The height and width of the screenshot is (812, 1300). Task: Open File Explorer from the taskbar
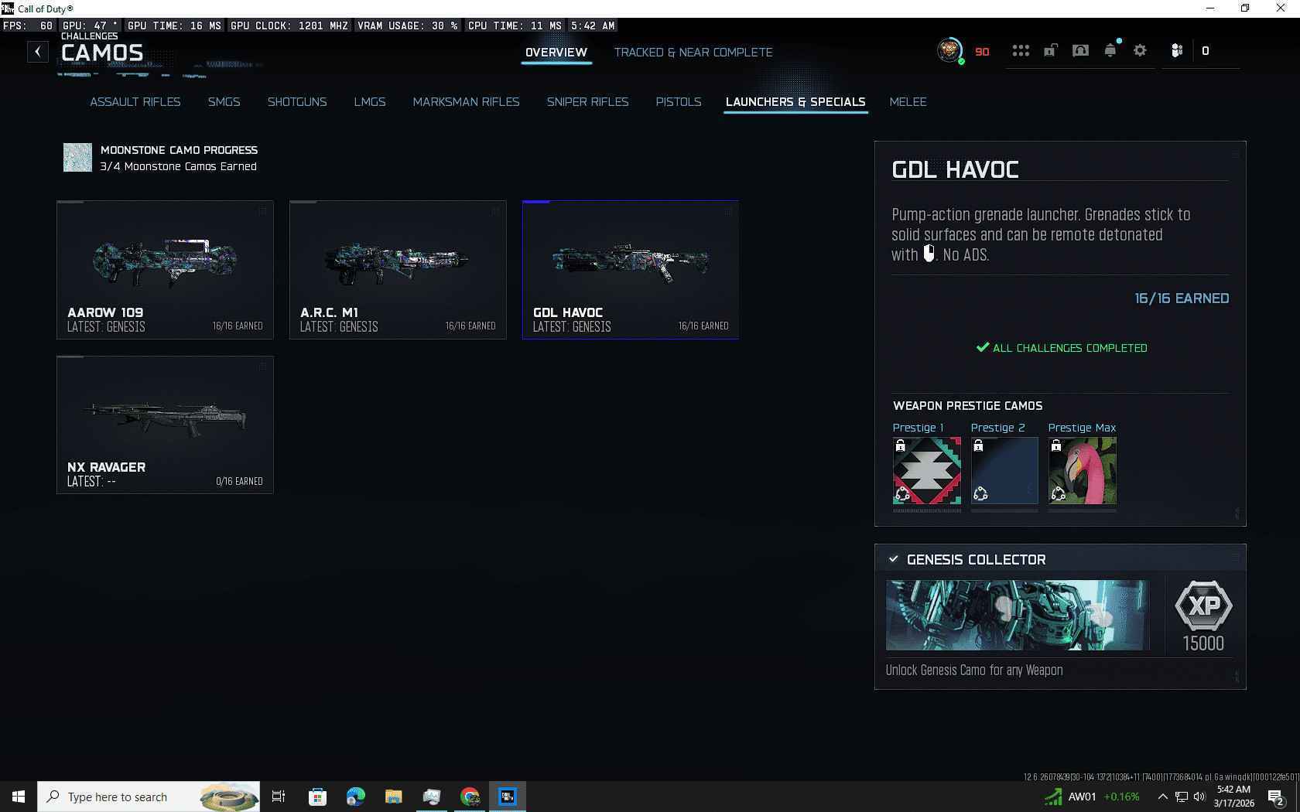point(393,797)
